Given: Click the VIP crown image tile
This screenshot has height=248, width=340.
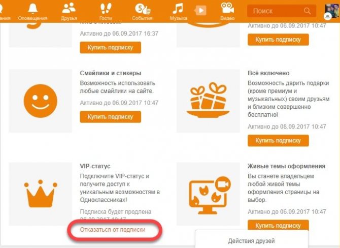Looking at the screenshot, I should pyautogui.click(x=41, y=194).
